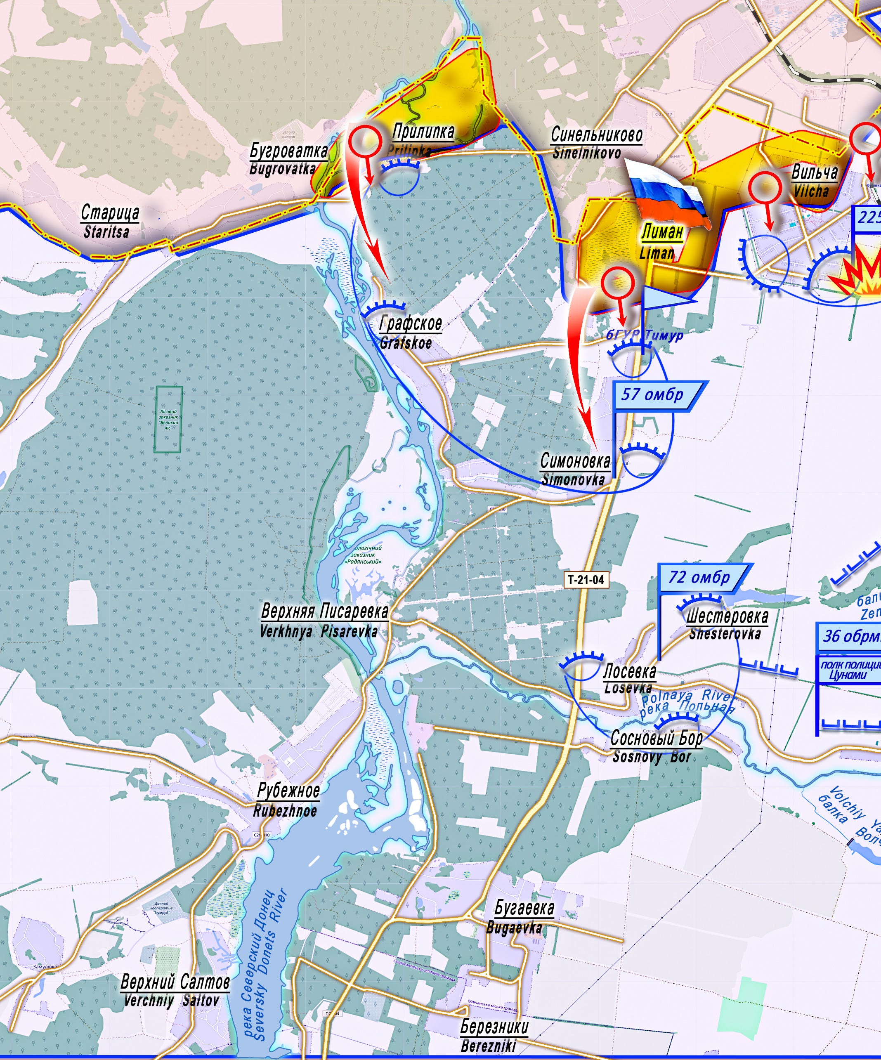Click the defensive position symbol at Grafskoe
Image resolution: width=881 pixels, height=1060 pixels.
click(x=384, y=308)
